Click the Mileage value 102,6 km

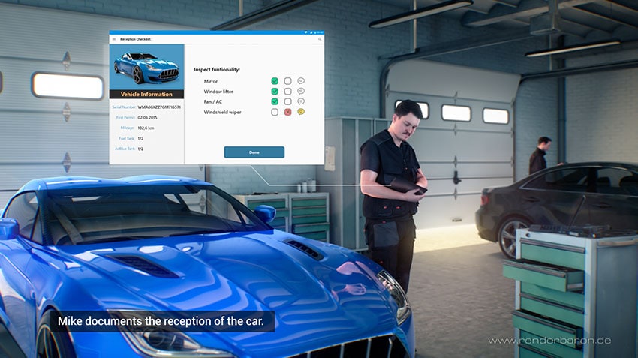(x=146, y=128)
